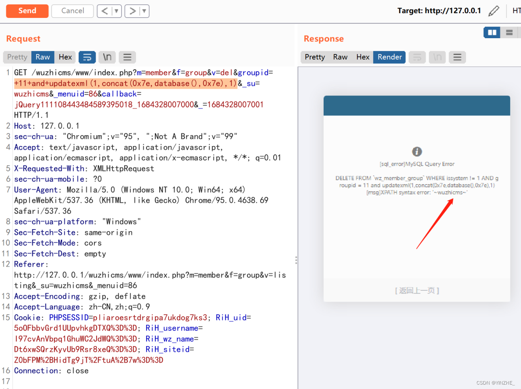The image size is (521, 389).
Task: Click the Request panel heading
Action: pyautogui.click(x=23, y=39)
